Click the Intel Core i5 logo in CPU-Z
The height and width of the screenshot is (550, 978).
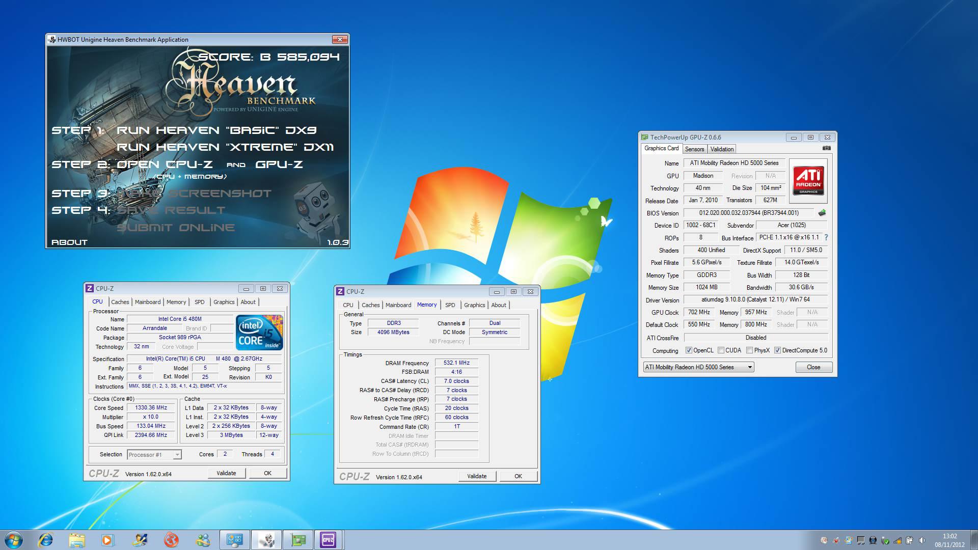pyautogui.click(x=259, y=333)
